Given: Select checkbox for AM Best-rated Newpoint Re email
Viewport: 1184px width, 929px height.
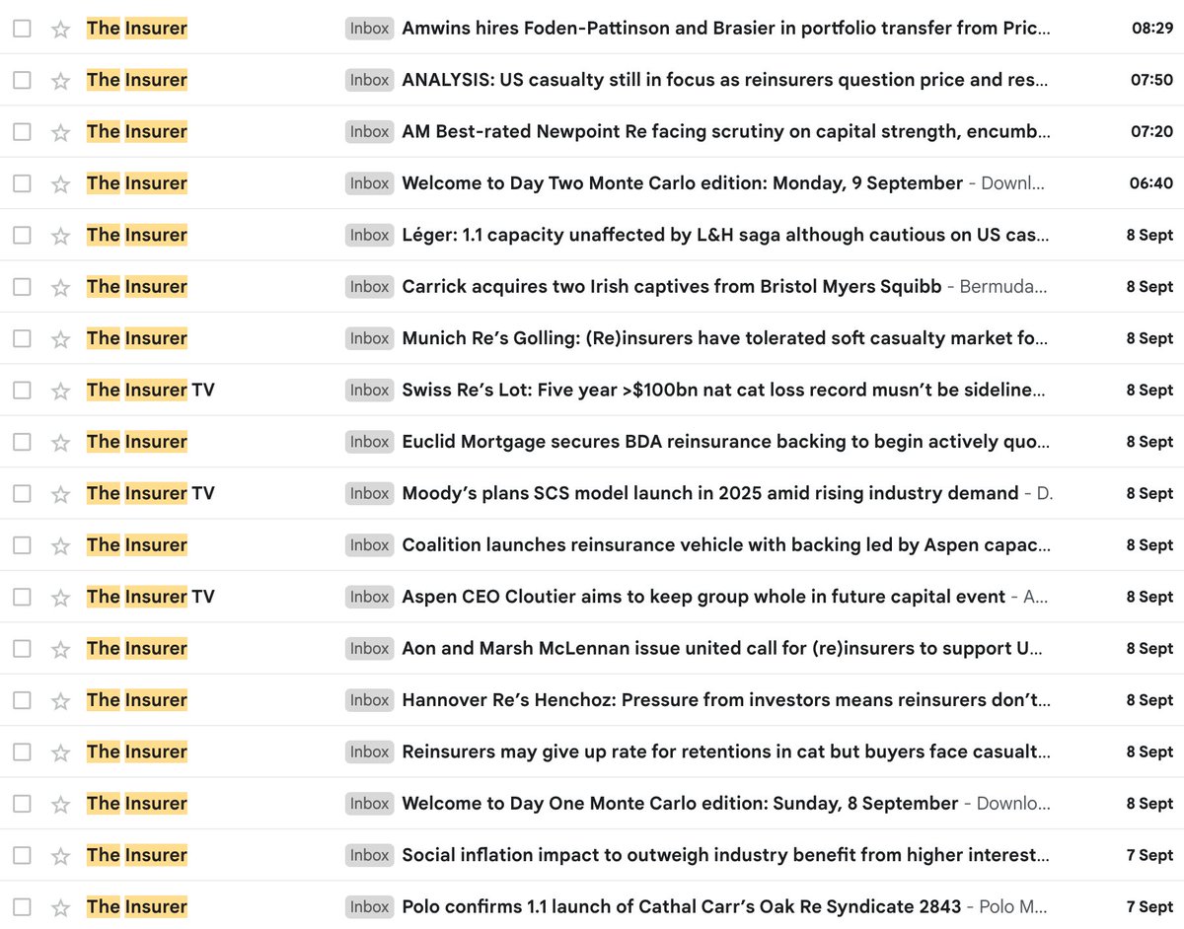Looking at the screenshot, I should (22, 132).
